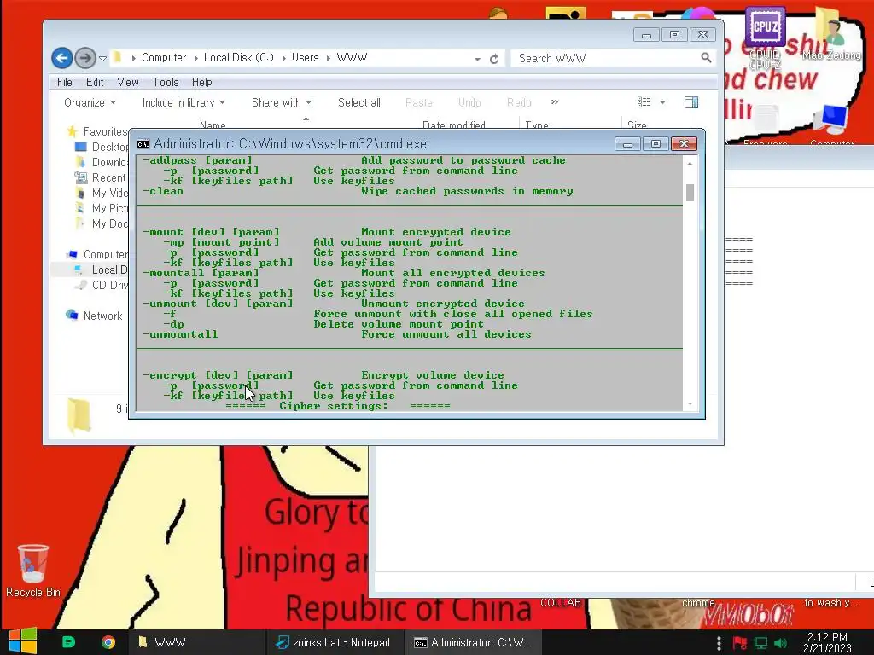The image size is (874, 655).
Task: Open the File menu
Action: [x=65, y=82]
